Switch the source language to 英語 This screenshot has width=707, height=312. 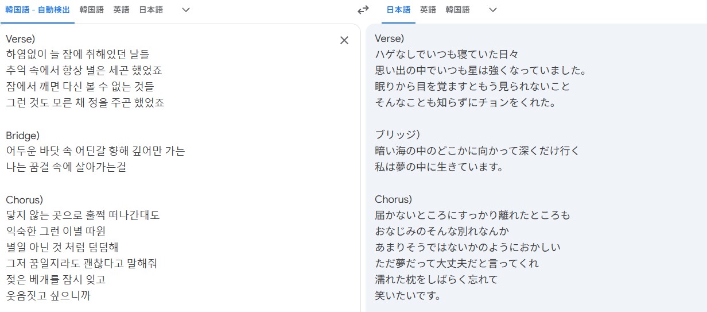(x=121, y=10)
